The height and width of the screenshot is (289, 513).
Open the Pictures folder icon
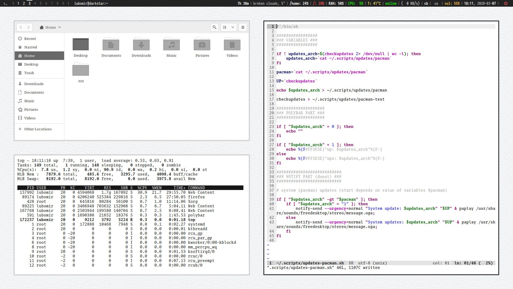tap(202, 44)
